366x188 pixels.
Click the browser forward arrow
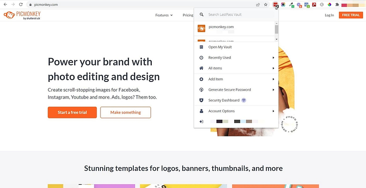tap(13, 4)
